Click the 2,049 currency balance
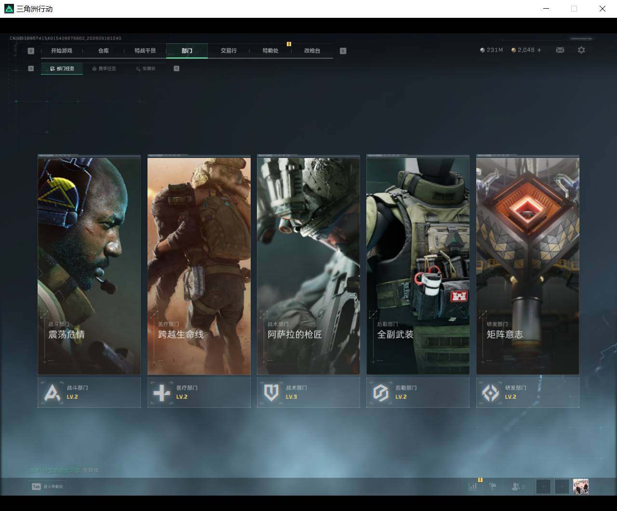617x511 pixels. [526, 50]
